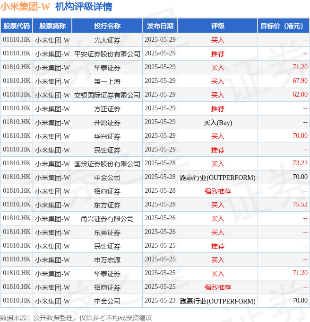The width and height of the screenshot is (310, 322).
Task: Select the 国投证券股份有限公司 cell
Action: point(107,164)
